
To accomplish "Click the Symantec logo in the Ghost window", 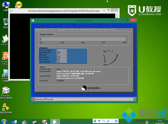I will click(91, 88).
